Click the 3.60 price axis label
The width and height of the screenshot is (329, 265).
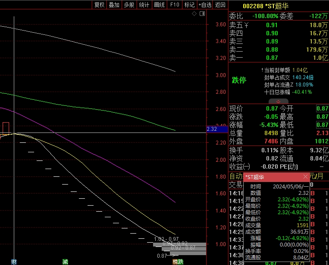pyautogui.click(x=221, y=25)
